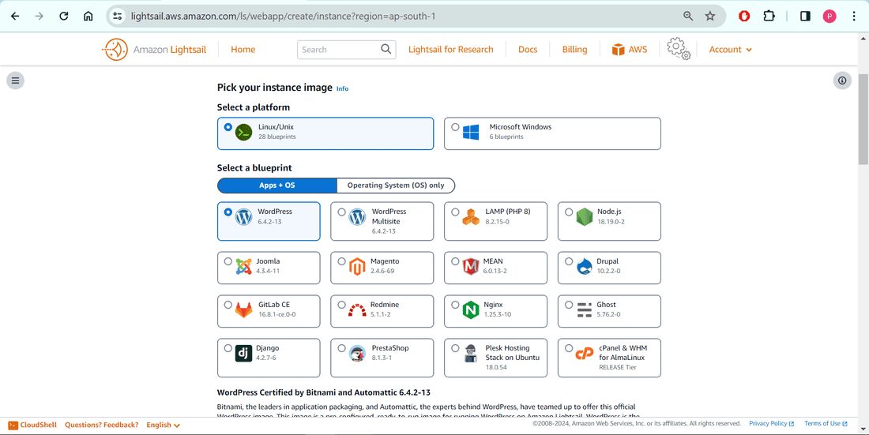Click the Info link beside instance image
The image size is (869, 435).
[343, 88]
